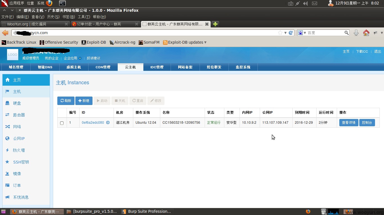Click the reload page icon in URL bar
The width and height of the screenshot is (384, 215).
point(291,33)
